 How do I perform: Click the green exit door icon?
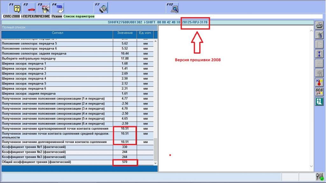pos(319,101)
